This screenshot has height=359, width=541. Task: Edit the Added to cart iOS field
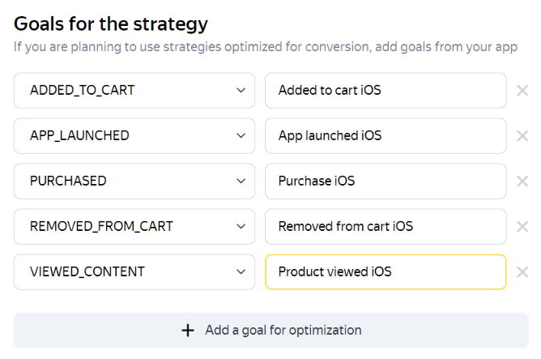coord(385,91)
